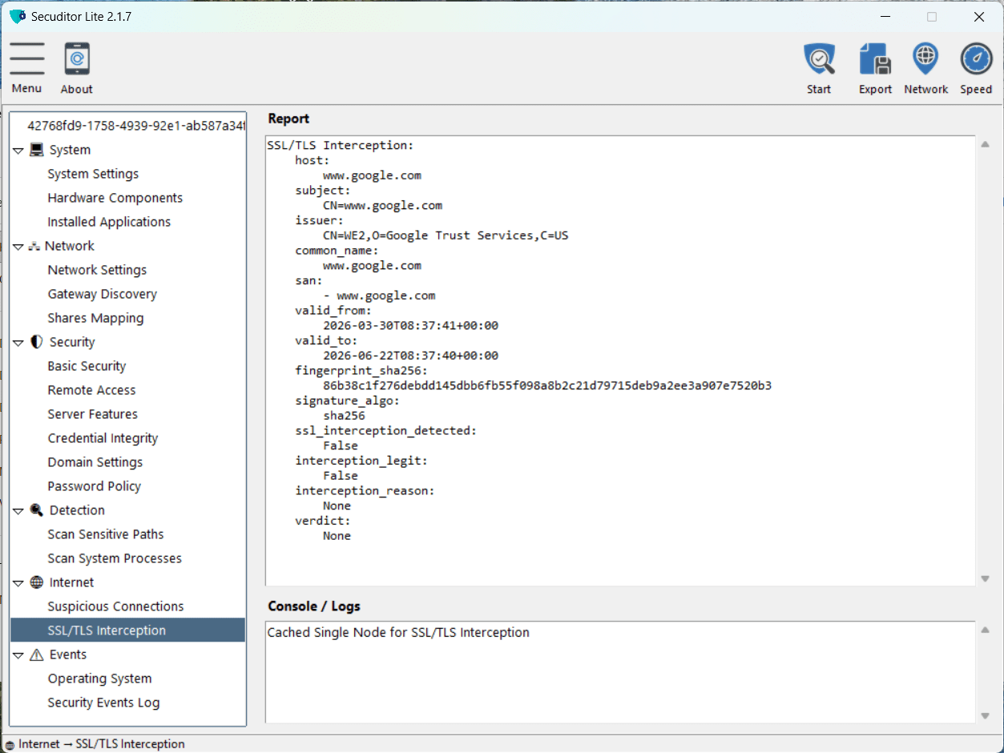Minimize the Secuditor Lite window
Image resolution: width=1004 pixels, height=753 pixels.
[x=884, y=17]
